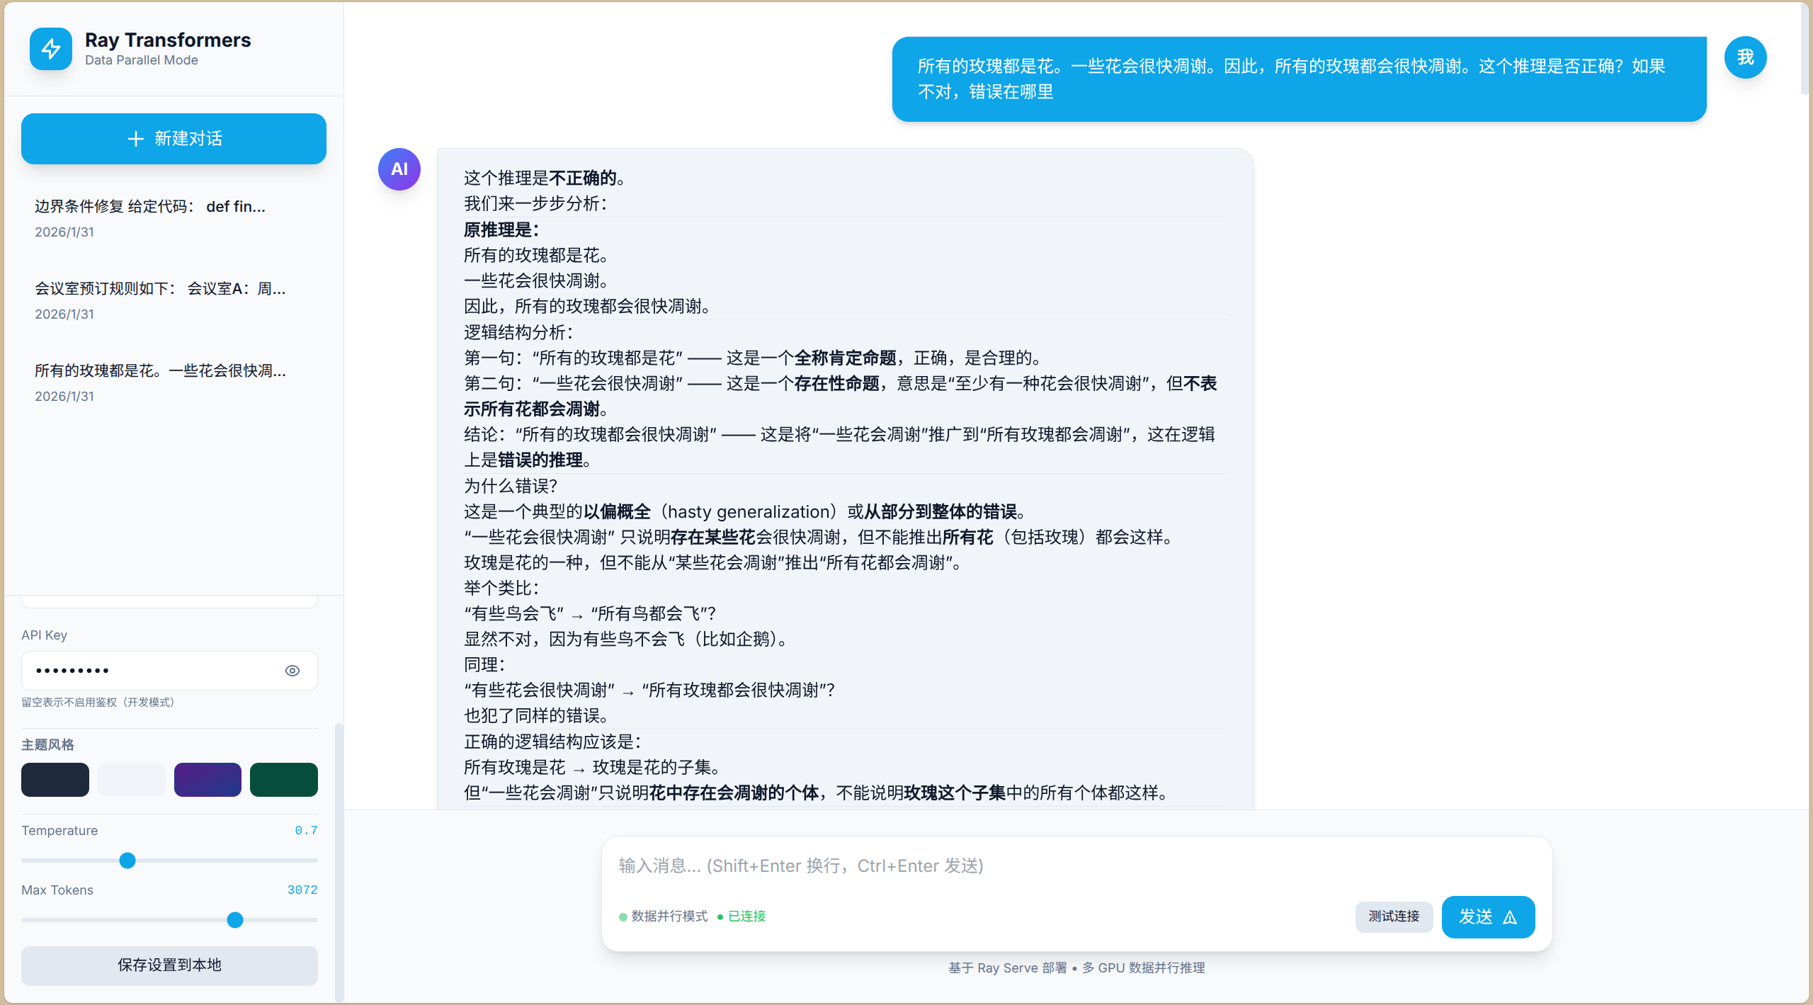The image size is (1813, 1005).
Task: Open the 会议室预订规则 conversation
Action: pos(170,299)
